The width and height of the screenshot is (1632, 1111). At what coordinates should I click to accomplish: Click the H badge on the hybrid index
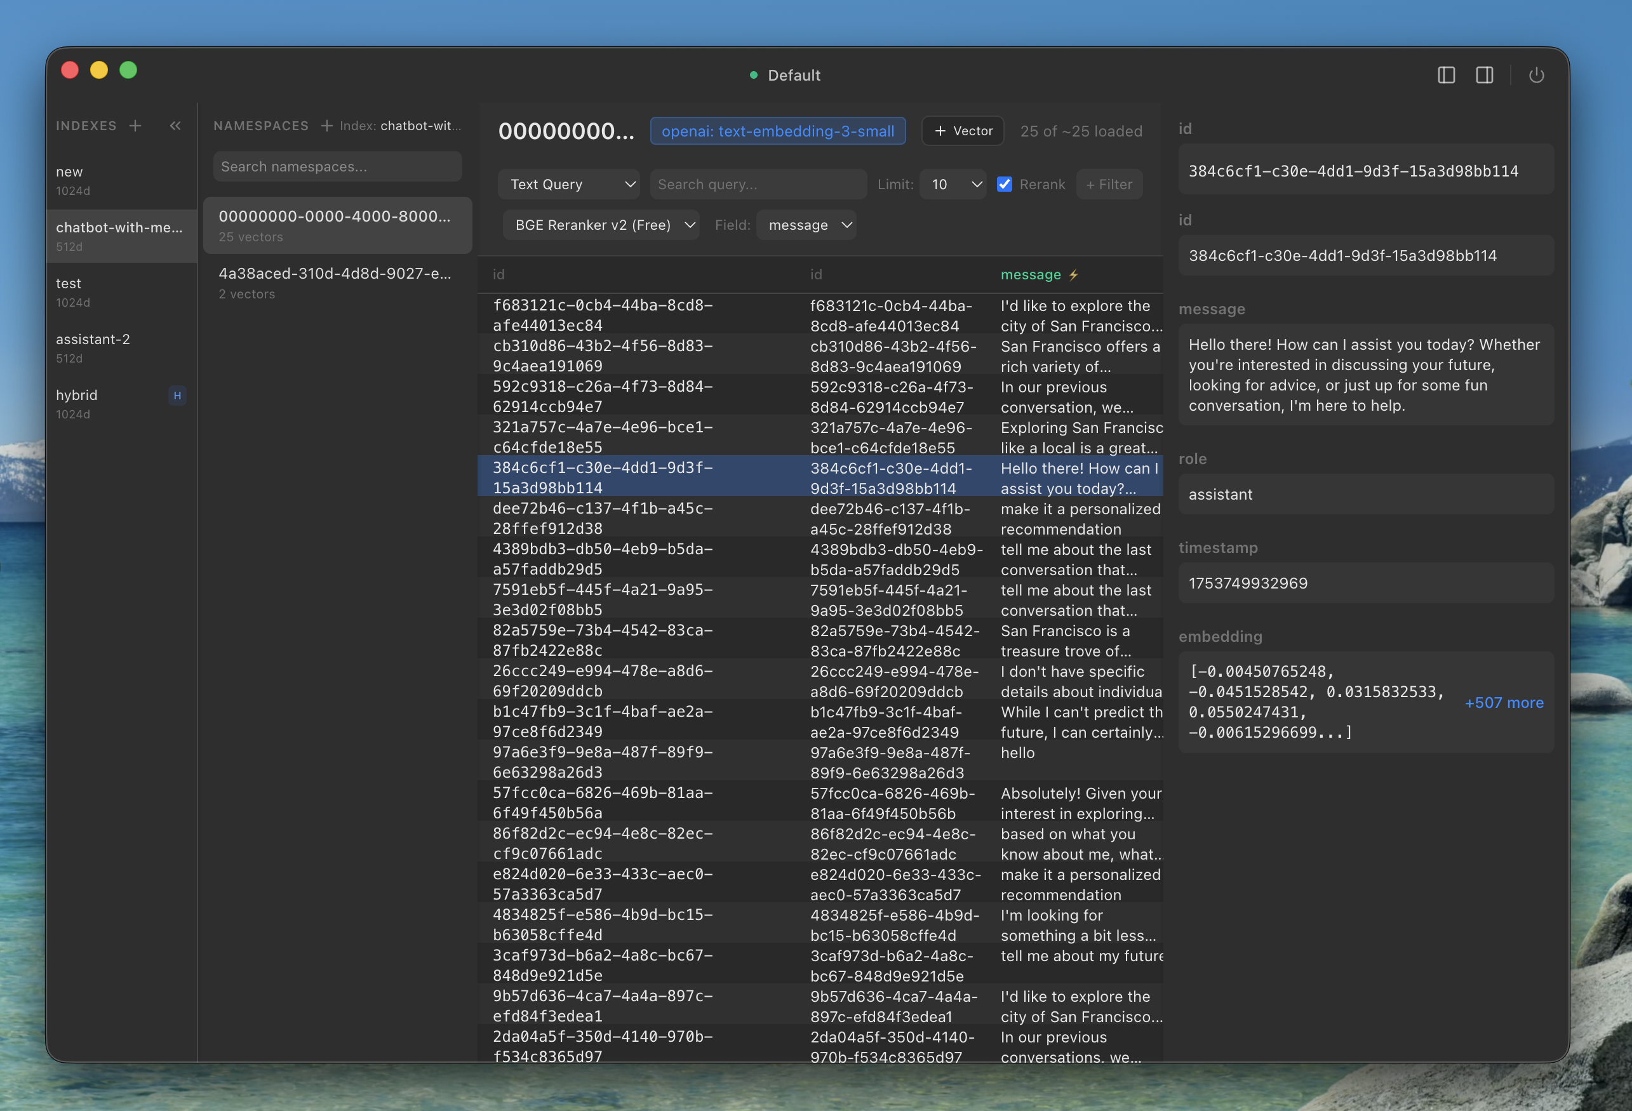click(177, 396)
